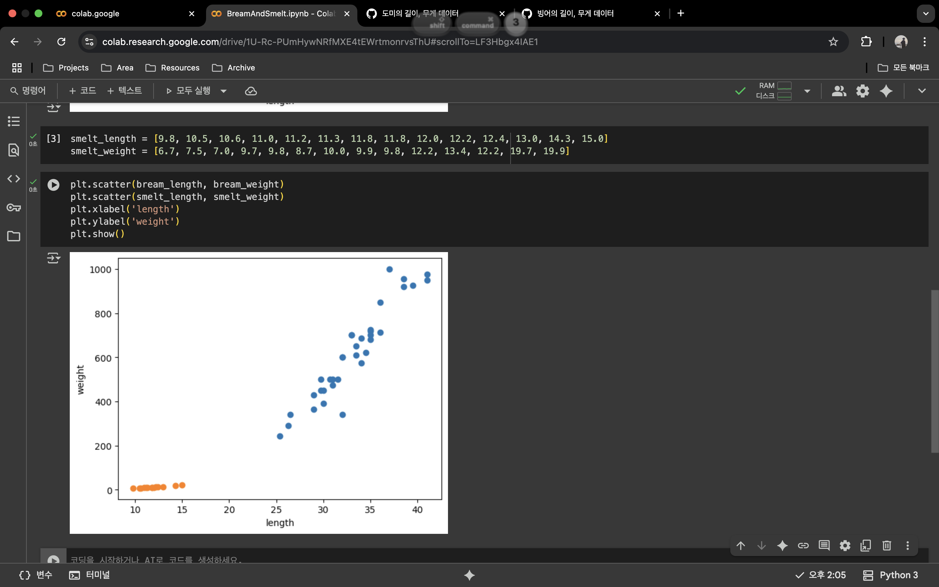Open the 터미널 terminal button

pos(90,575)
